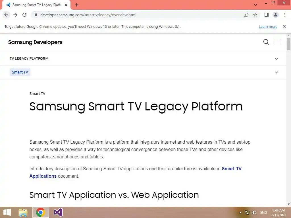
Task: Click the Samsung Smart TV Legacy Platform heading
Action: (136, 107)
